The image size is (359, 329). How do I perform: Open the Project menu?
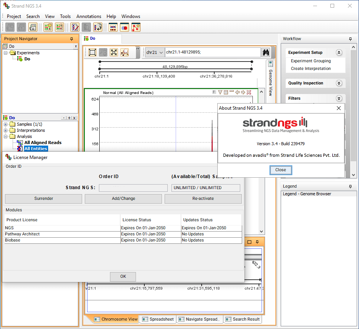pos(14,16)
